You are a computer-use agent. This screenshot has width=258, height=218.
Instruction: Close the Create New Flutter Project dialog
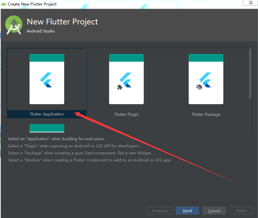click(x=251, y=3)
